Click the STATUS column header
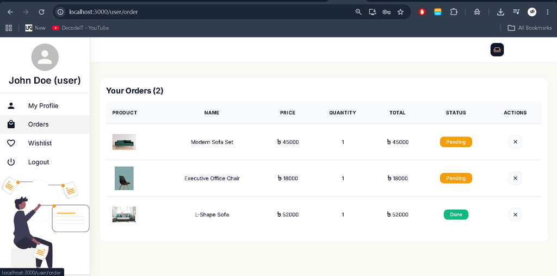Image resolution: width=557 pixels, height=276 pixels. coord(456,113)
